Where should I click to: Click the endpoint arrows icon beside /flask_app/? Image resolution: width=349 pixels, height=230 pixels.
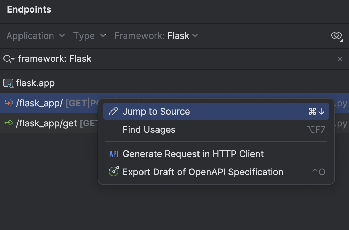8,103
